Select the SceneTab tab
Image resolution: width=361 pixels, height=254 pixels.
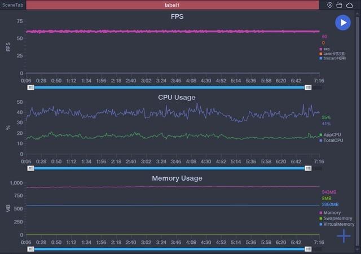pos(12,5)
